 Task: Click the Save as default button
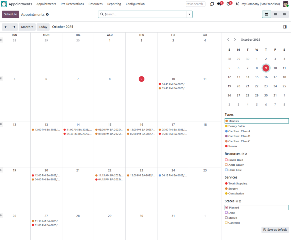coord(275,230)
